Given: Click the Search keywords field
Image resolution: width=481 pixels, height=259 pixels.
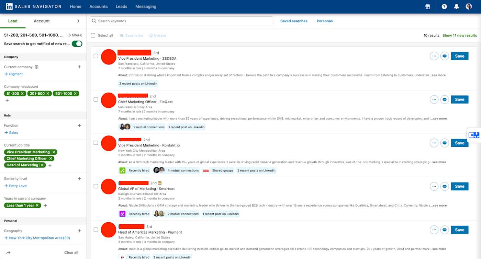Looking at the screenshot, I should (181, 21).
